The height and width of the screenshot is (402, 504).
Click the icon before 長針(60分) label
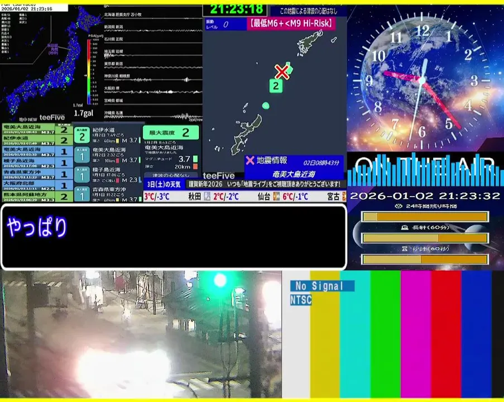click(x=405, y=227)
